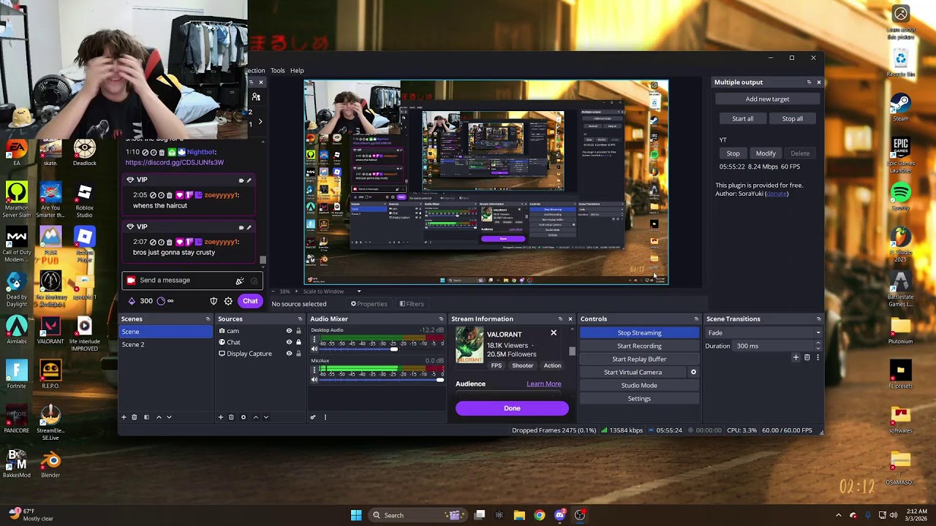Click Start all in Multiple output
Viewport: 936px width, 526px height.
742,119
